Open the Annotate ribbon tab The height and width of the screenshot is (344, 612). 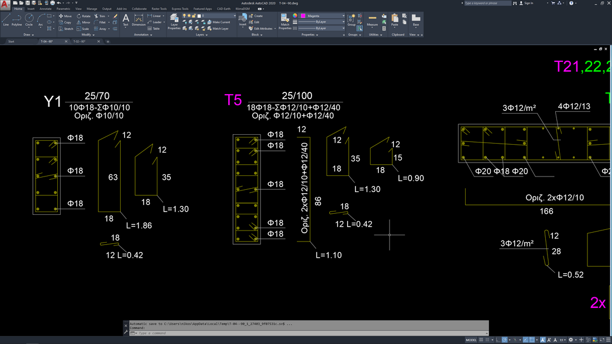(x=46, y=9)
